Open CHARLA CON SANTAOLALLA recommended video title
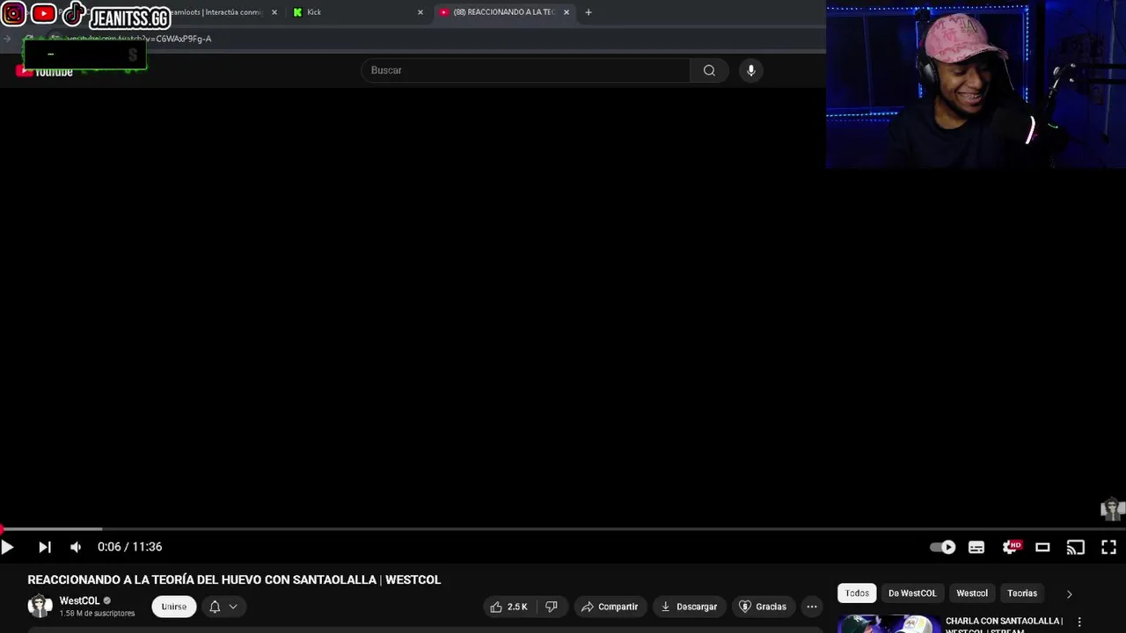 [x=1004, y=625]
